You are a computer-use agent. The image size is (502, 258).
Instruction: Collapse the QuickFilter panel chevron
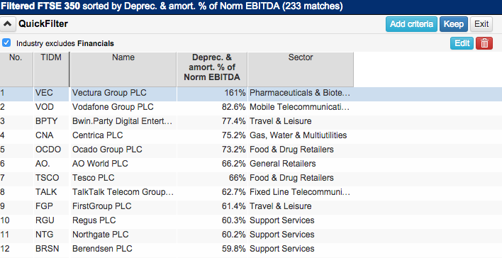8,24
